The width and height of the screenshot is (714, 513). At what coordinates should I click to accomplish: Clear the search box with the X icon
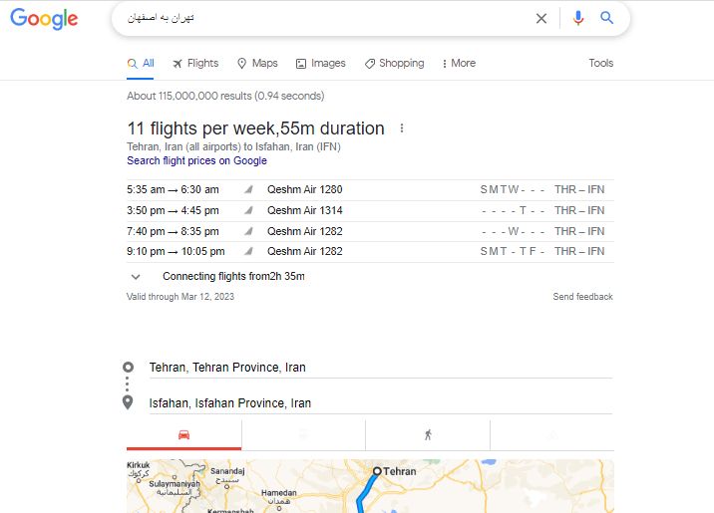(x=540, y=18)
